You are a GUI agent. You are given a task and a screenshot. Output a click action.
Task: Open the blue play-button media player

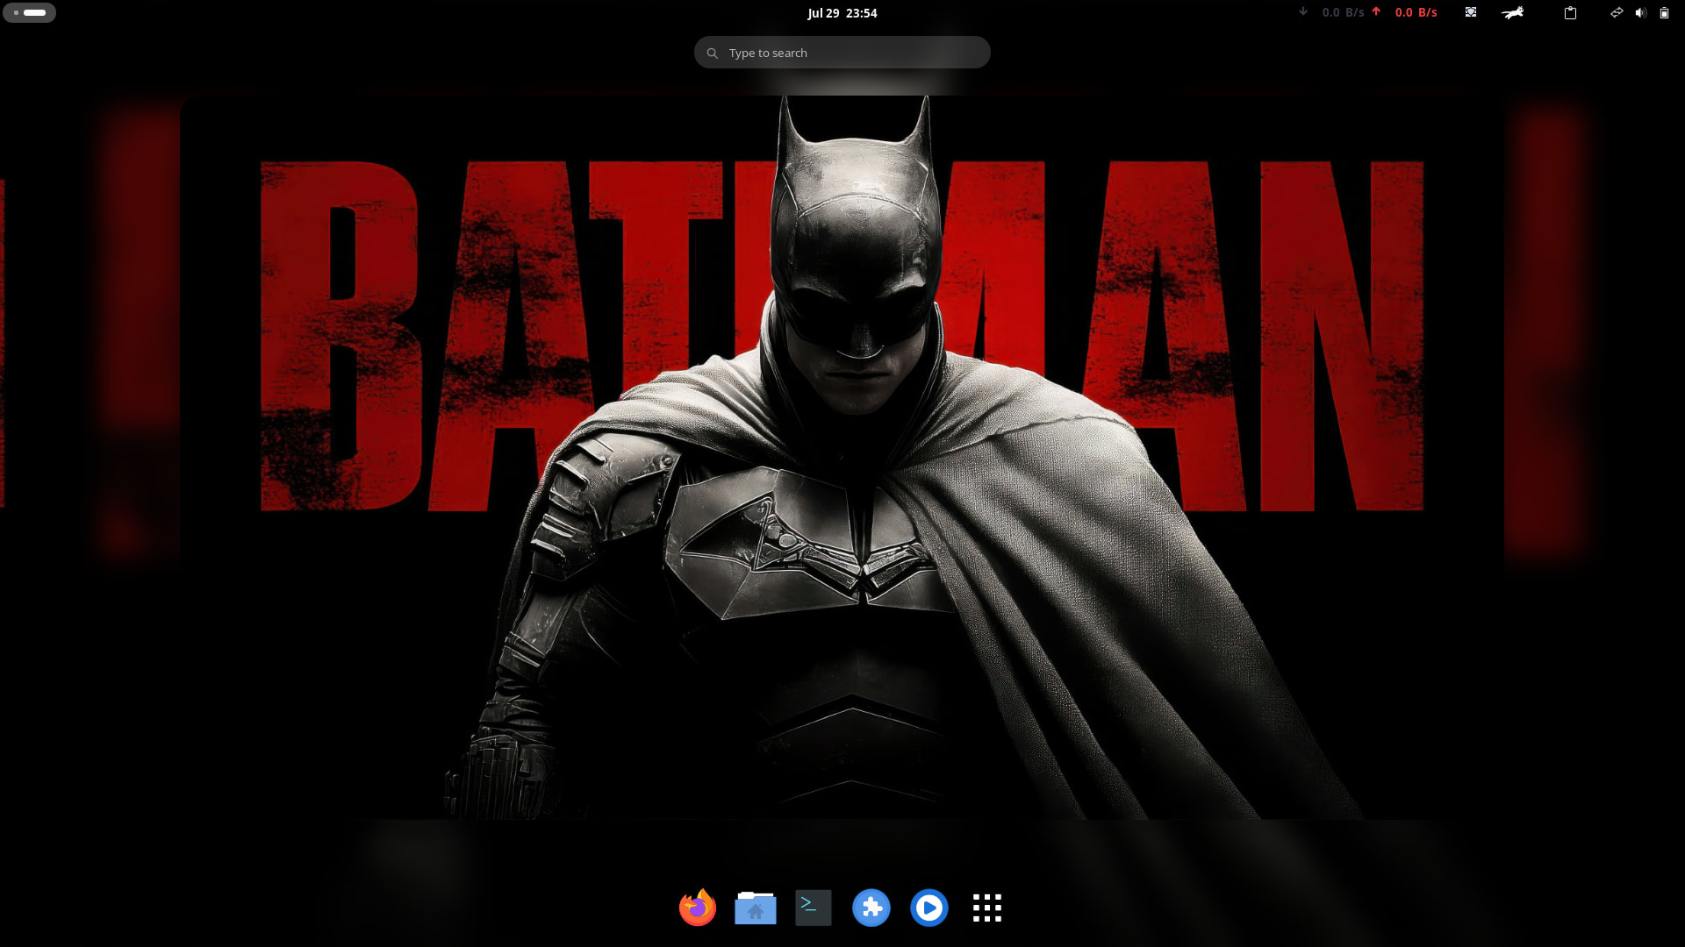coord(929,908)
